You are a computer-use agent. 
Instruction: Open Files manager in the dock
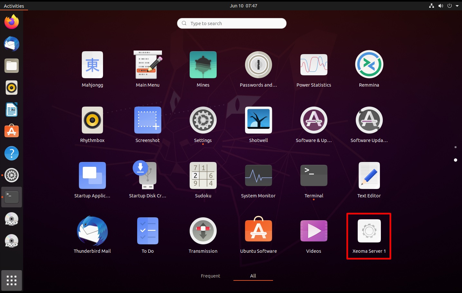(x=12, y=66)
